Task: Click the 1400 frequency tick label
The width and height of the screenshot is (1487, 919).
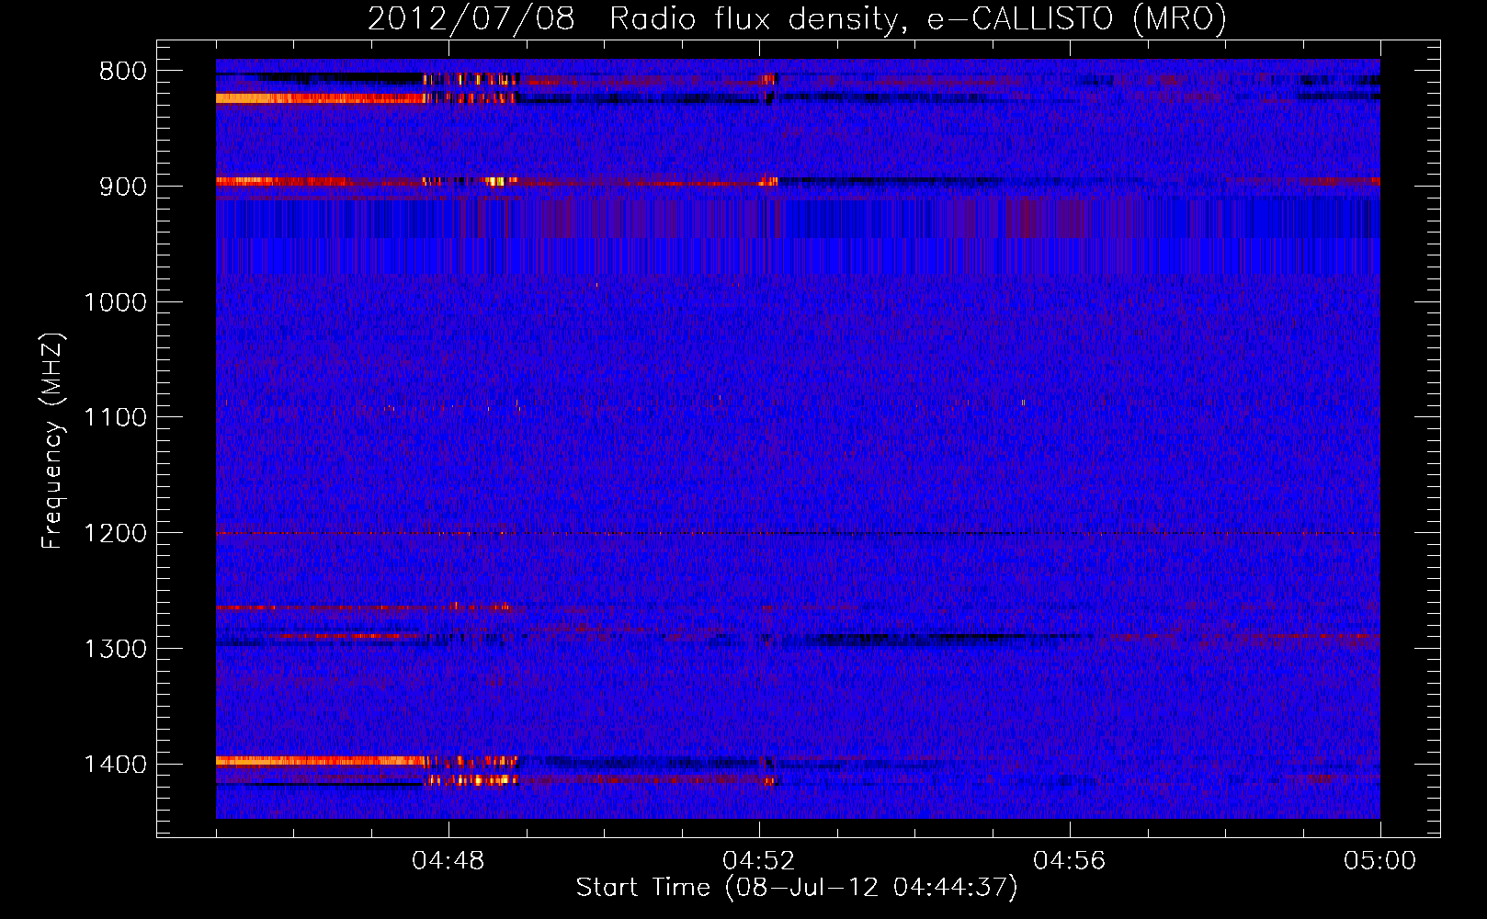Action: (x=115, y=765)
